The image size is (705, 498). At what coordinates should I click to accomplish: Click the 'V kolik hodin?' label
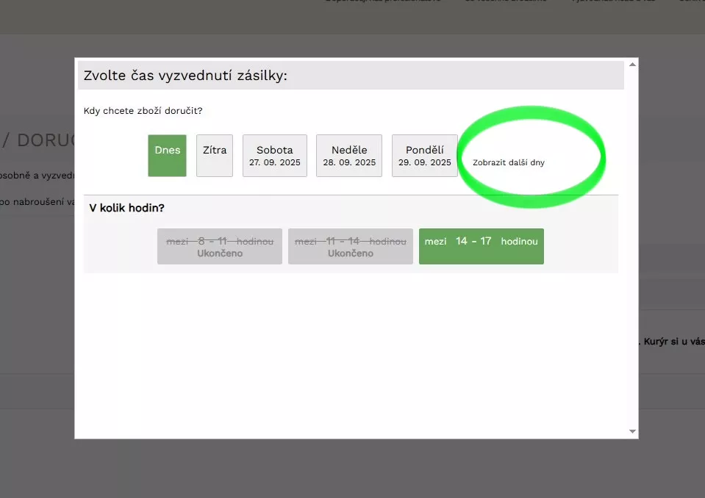point(126,208)
